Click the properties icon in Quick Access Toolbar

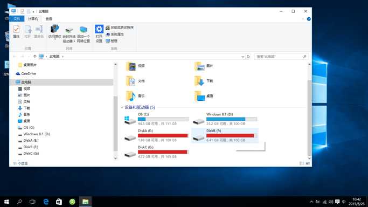coord(22,11)
